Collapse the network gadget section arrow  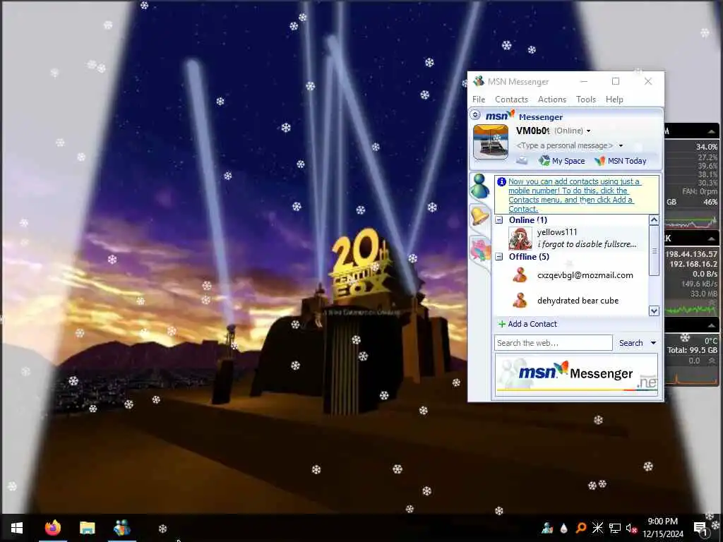[712, 239]
